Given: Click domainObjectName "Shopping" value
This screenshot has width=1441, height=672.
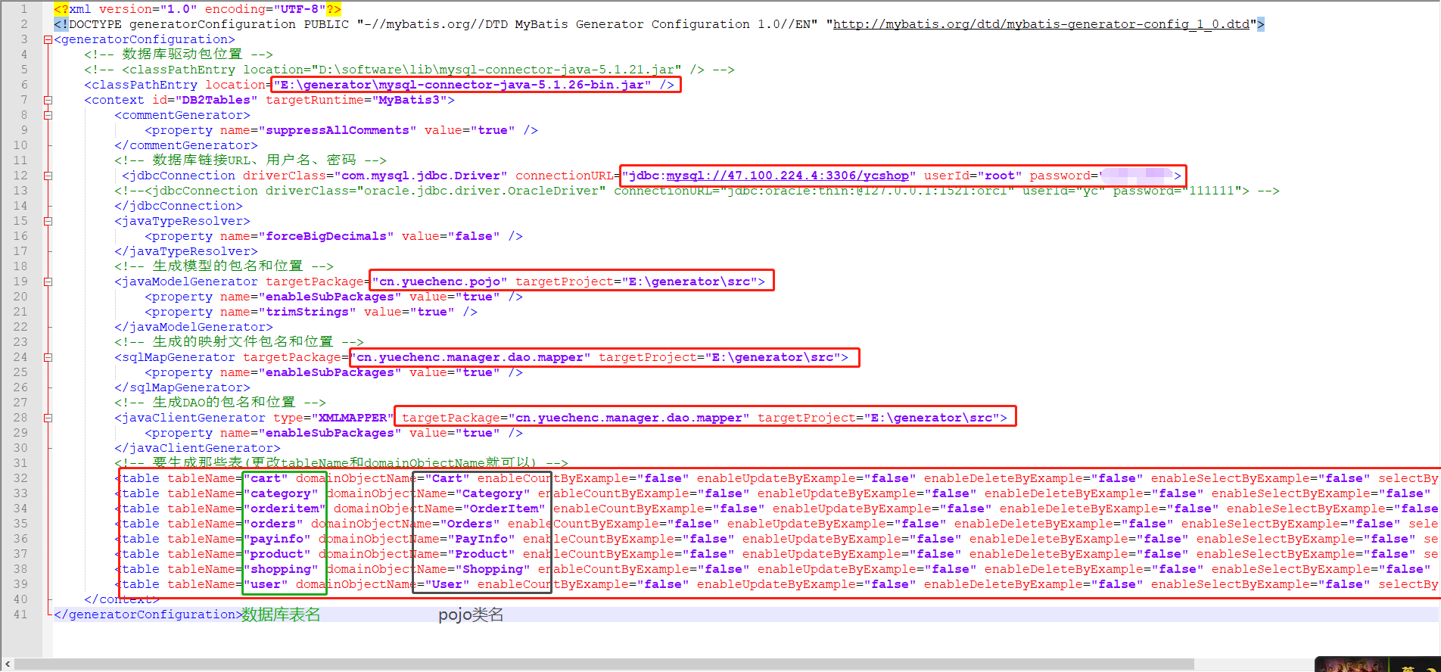Looking at the screenshot, I should 493,569.
